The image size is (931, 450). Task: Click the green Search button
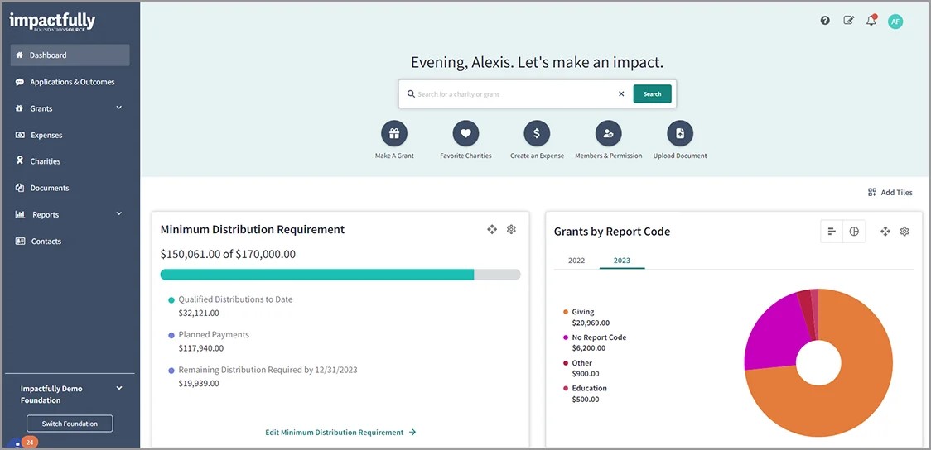click(x=652, y=93)
